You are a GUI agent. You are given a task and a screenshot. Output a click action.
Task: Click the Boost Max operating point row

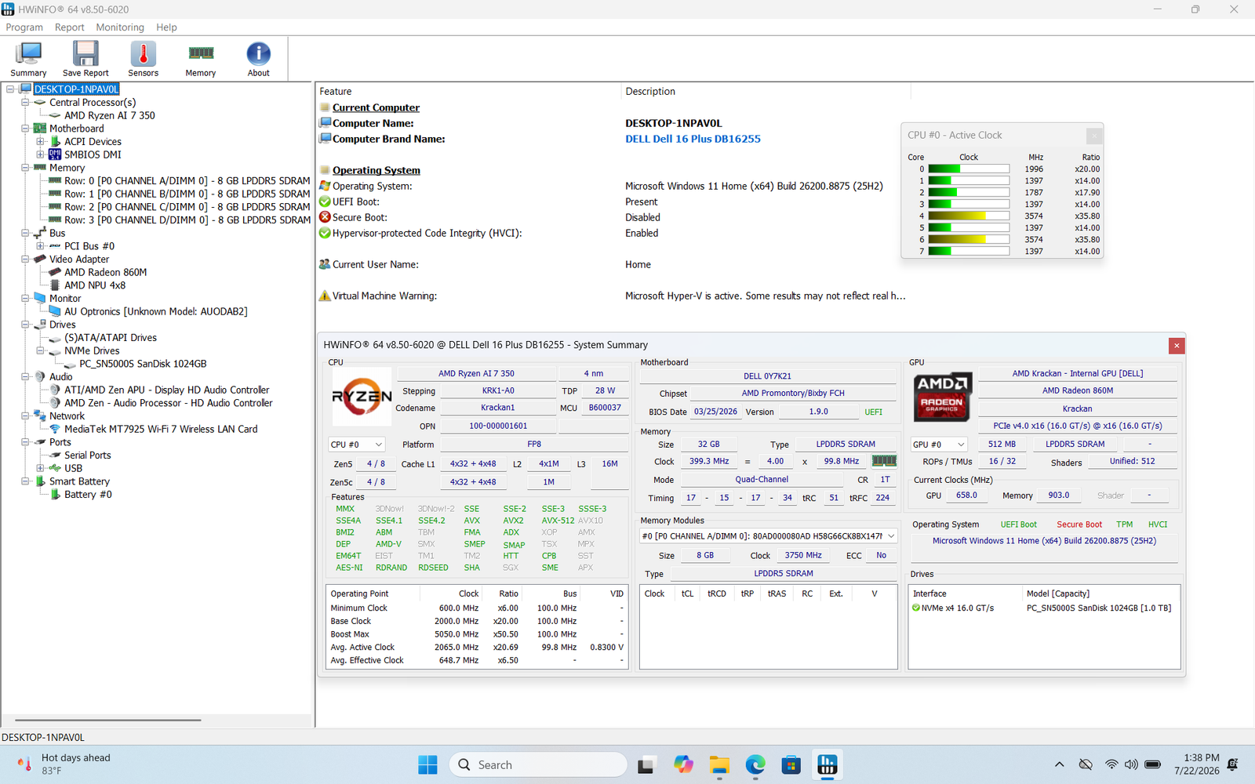(x=477, y=634)
